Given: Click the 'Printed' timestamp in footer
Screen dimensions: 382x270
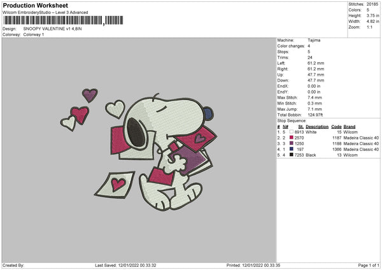Looking at the screenshot, I should [x=253, y=266].
